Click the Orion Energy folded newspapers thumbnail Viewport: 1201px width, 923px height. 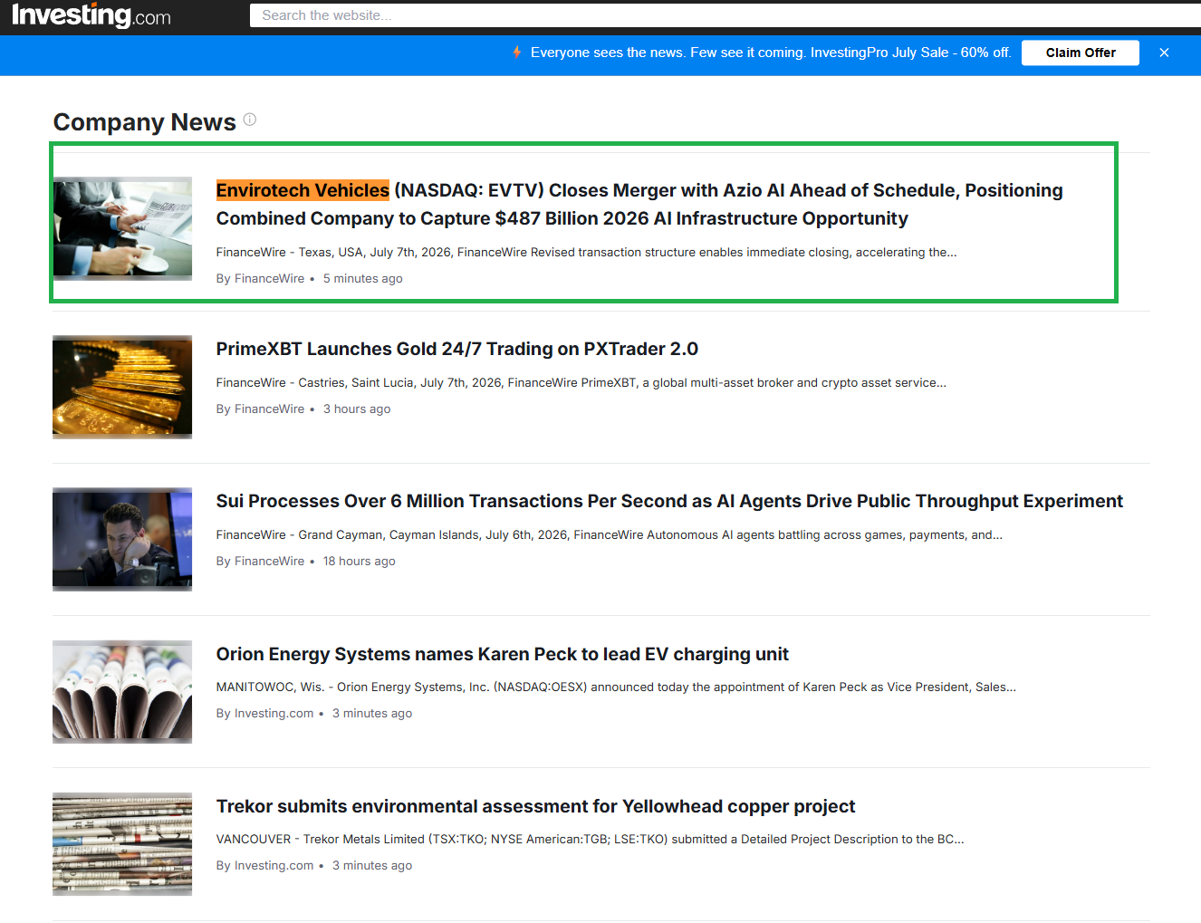(122, 692)
